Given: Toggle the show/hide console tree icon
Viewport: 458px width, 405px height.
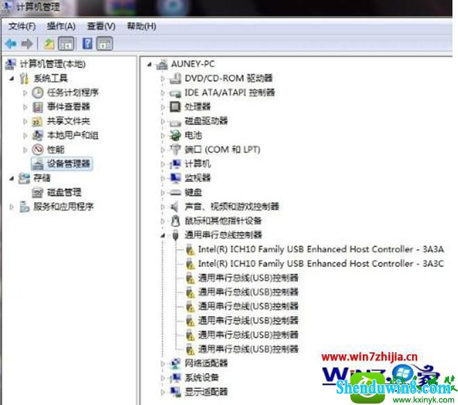Looking at the screenshot, I should click(66, 44).
